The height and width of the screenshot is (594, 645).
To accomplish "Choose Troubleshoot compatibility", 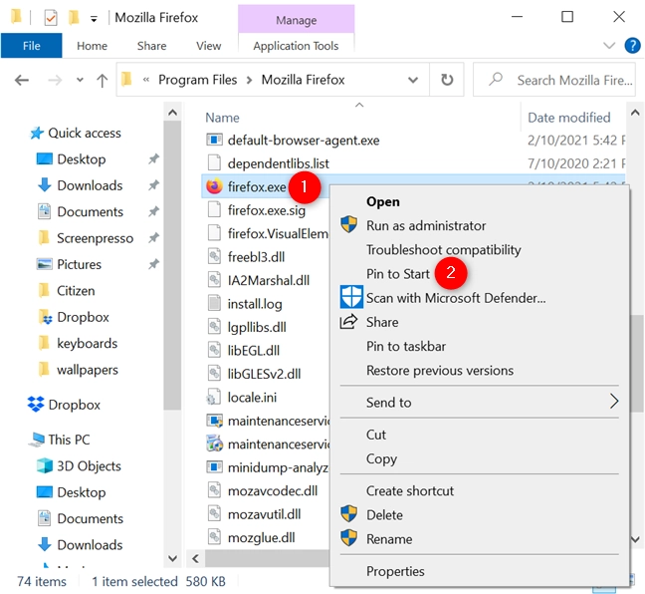I will click(x=444, y=249).
